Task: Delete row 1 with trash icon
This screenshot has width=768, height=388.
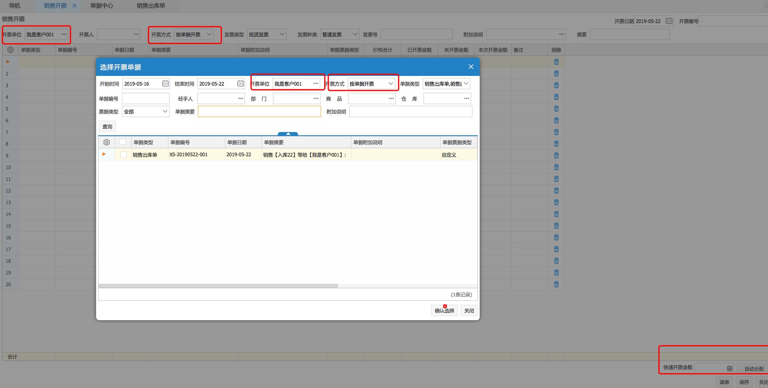Action: [x=556, y=62]
